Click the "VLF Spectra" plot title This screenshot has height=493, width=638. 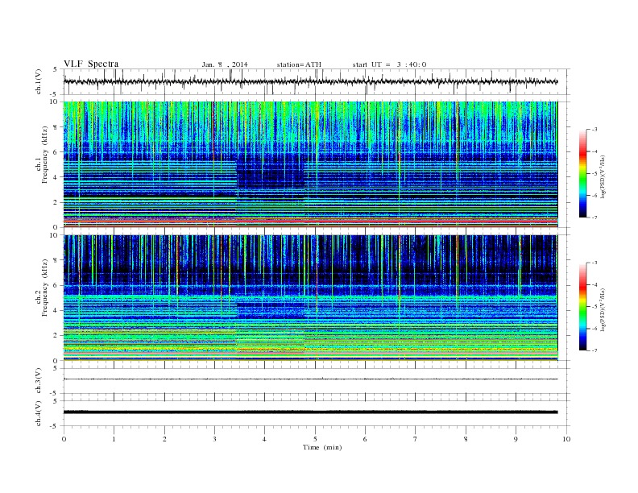click(91, 64)
